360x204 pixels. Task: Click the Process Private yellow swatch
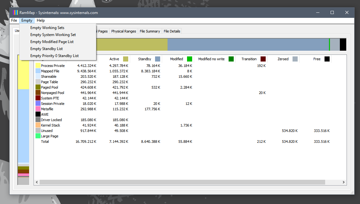(x=38, y=66)
